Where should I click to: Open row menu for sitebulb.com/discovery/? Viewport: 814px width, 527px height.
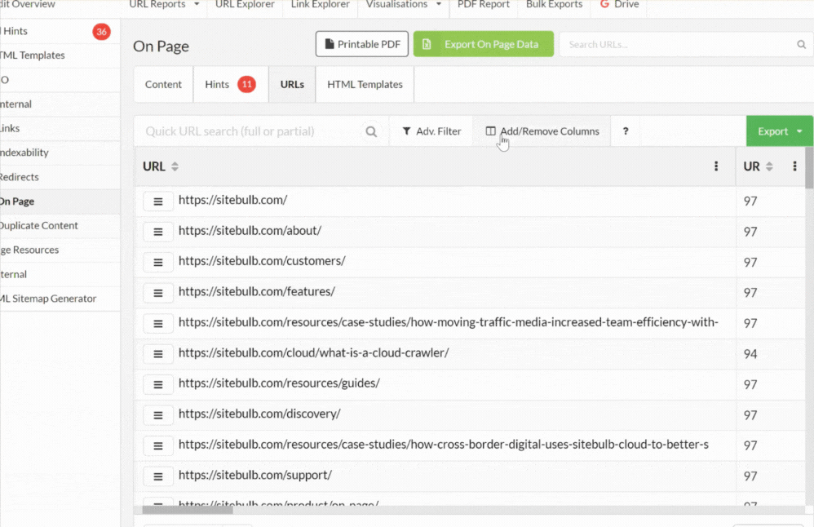[157, 415]
